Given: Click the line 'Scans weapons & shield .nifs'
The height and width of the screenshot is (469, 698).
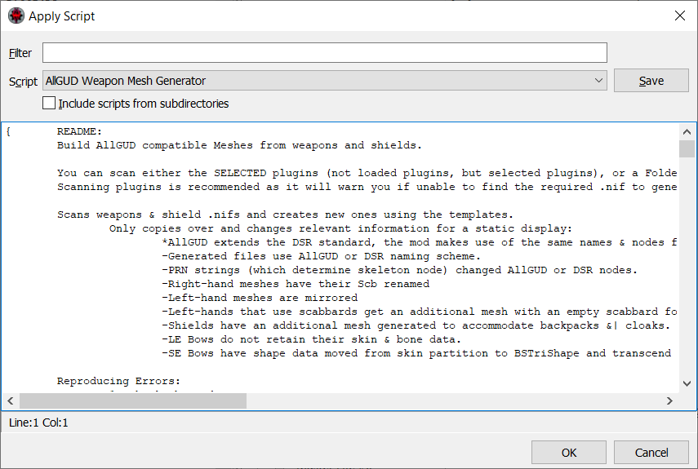Looking at the screenshot, I should tap(286, 215).
